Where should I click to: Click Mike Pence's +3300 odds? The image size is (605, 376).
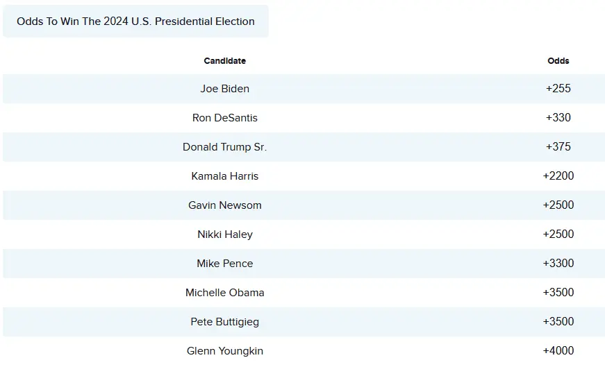pos(558,264)
